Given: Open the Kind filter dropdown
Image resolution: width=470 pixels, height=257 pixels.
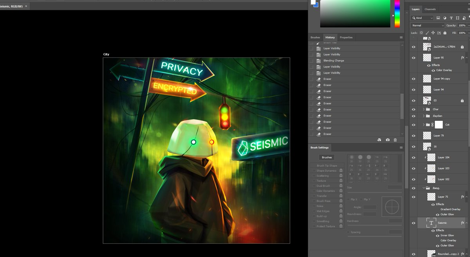Looking at the screenshot, I should tap(422, 18).
